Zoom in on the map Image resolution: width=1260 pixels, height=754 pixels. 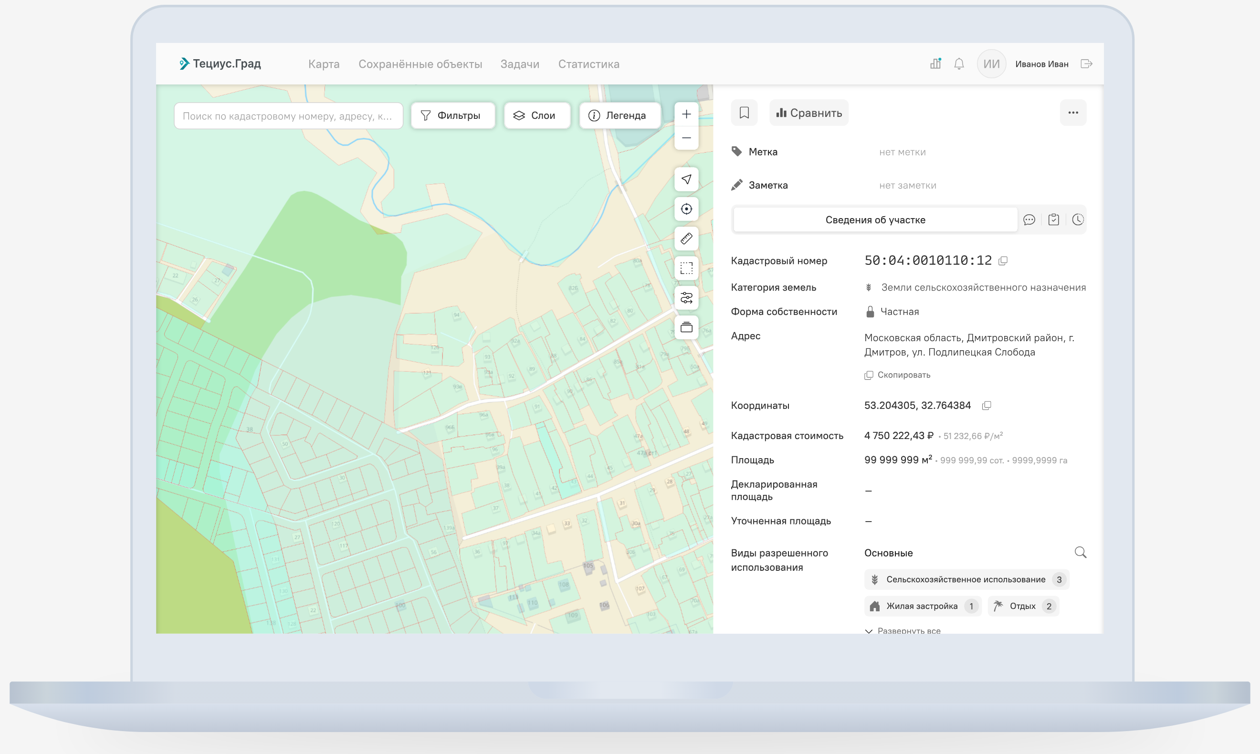(686, 115)
